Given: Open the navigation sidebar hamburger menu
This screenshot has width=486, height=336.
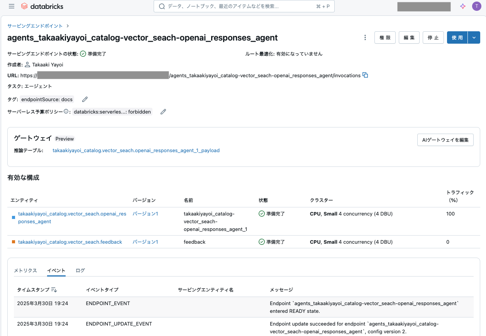Looking at the screenshot, I should tap(11, 6).
